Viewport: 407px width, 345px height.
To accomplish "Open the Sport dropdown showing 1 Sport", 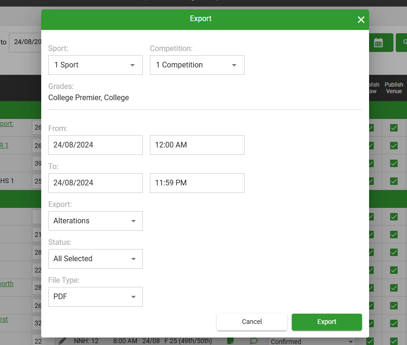I will tap(95, 65).
